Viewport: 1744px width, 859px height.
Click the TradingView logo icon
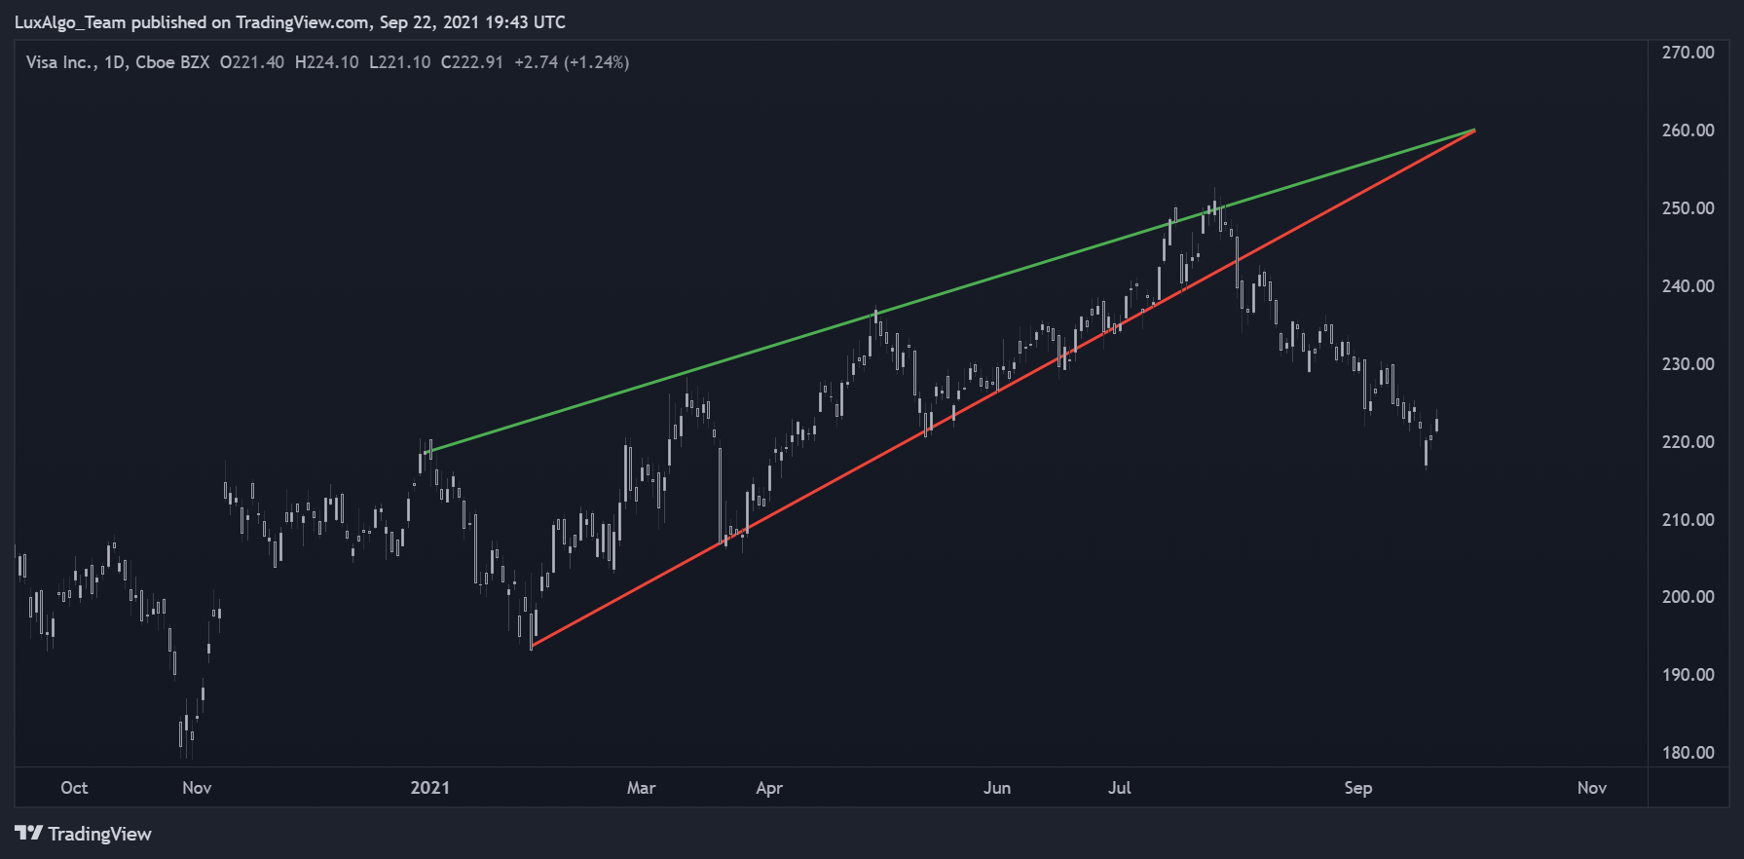[x=28, y=833]
